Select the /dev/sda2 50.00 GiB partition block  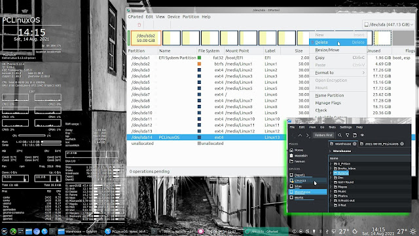click(x=146, y=38)
